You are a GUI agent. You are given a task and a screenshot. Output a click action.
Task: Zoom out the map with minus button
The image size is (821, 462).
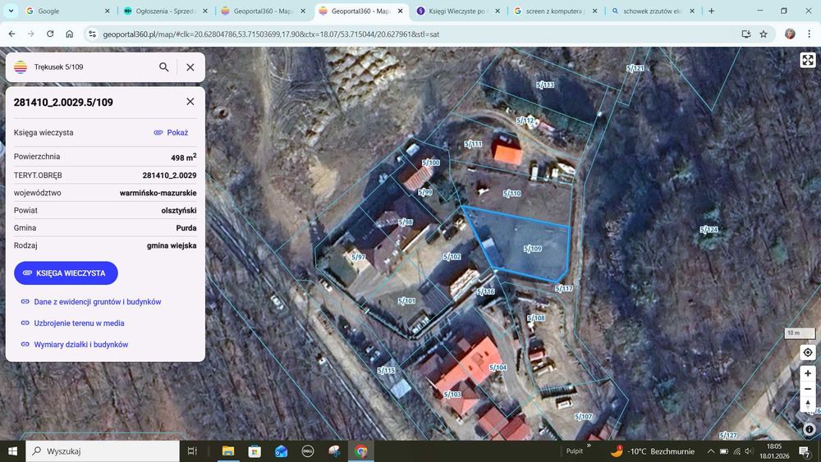(x=808, y=389)
